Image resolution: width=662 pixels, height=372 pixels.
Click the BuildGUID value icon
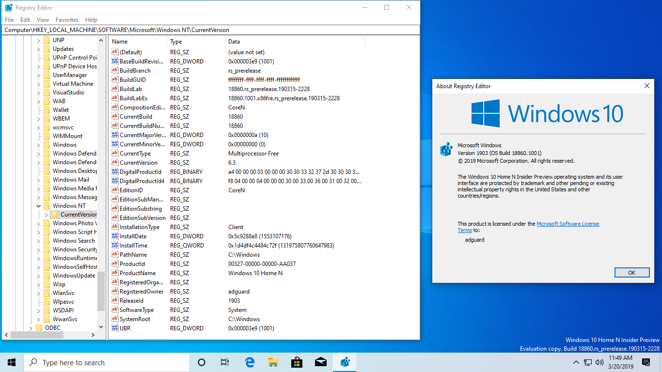(x=115, y=79)
